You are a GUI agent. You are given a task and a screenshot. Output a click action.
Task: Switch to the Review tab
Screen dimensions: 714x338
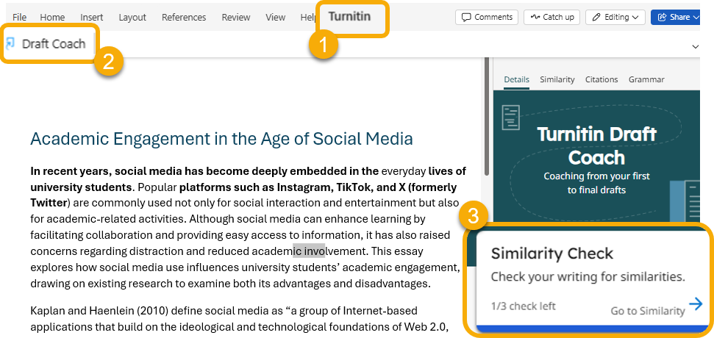[236, 17]
